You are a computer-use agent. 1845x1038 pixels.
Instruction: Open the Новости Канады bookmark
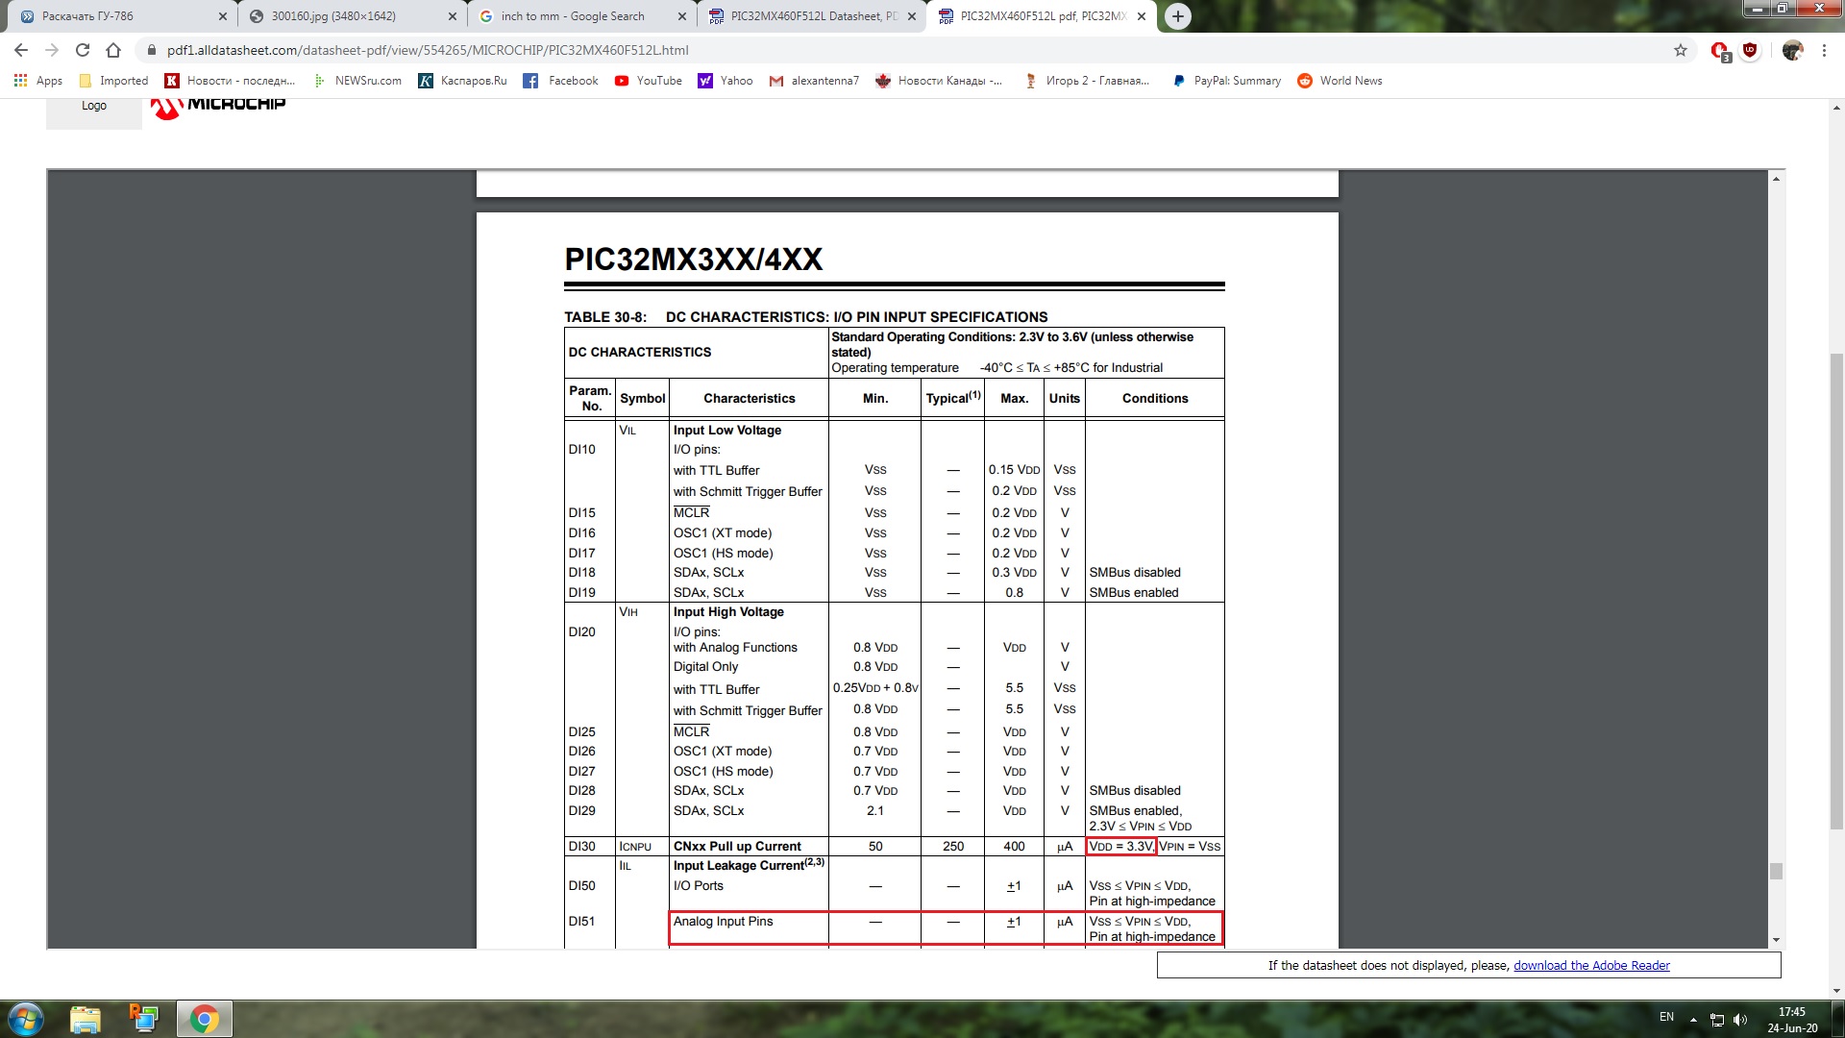[939, 81]
